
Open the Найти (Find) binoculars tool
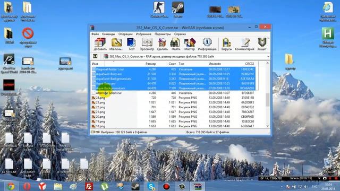coord(176,44)
